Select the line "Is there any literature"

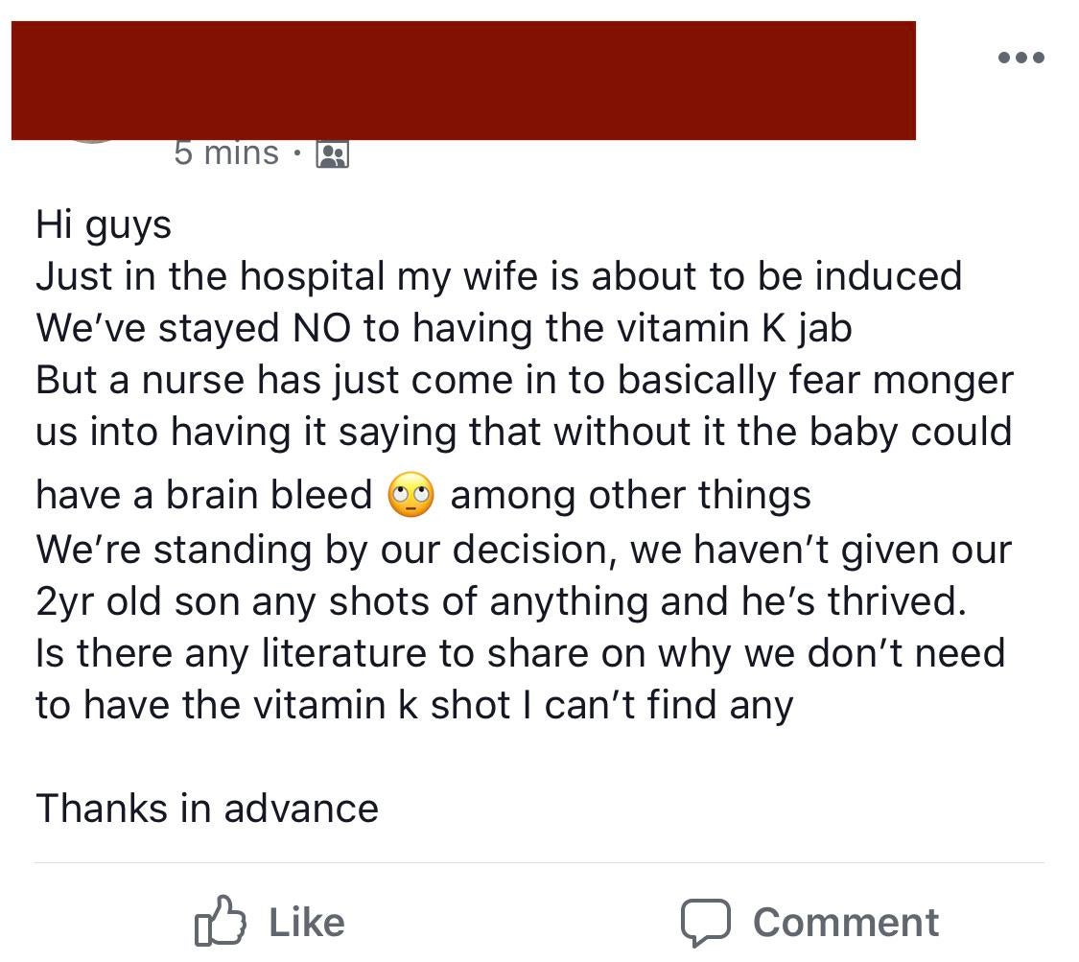tap(520, 654)
